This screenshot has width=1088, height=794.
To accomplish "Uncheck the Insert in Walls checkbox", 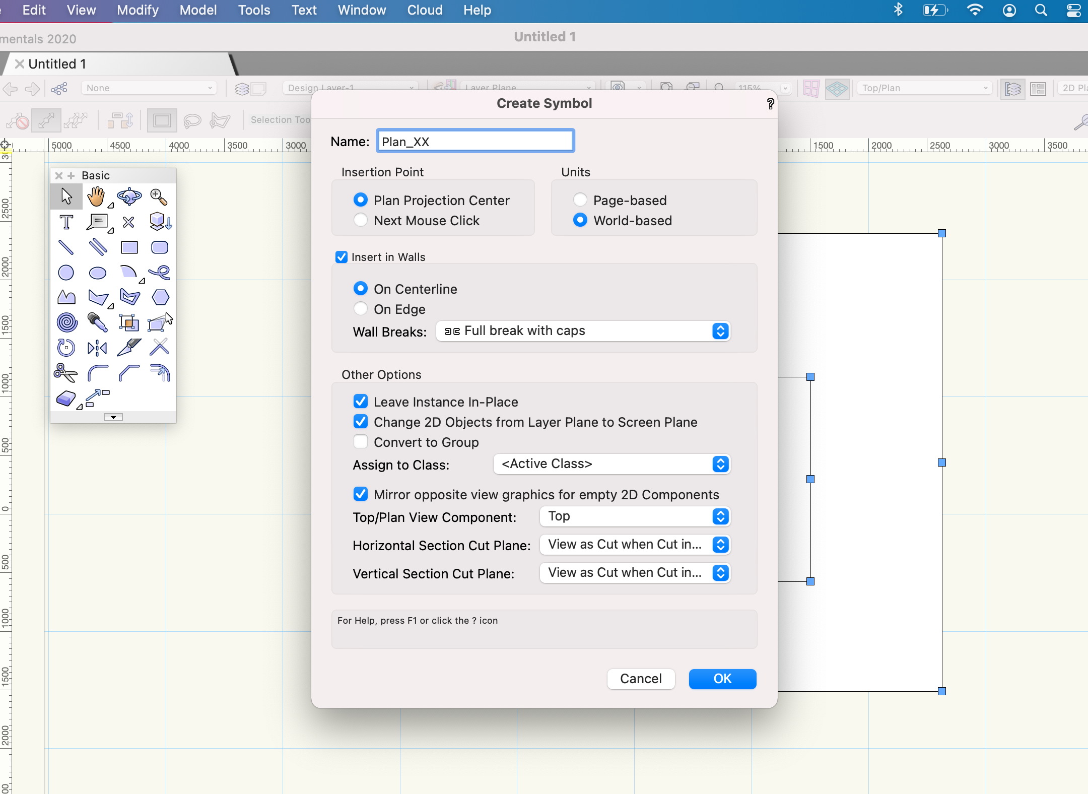I will 342,257.
